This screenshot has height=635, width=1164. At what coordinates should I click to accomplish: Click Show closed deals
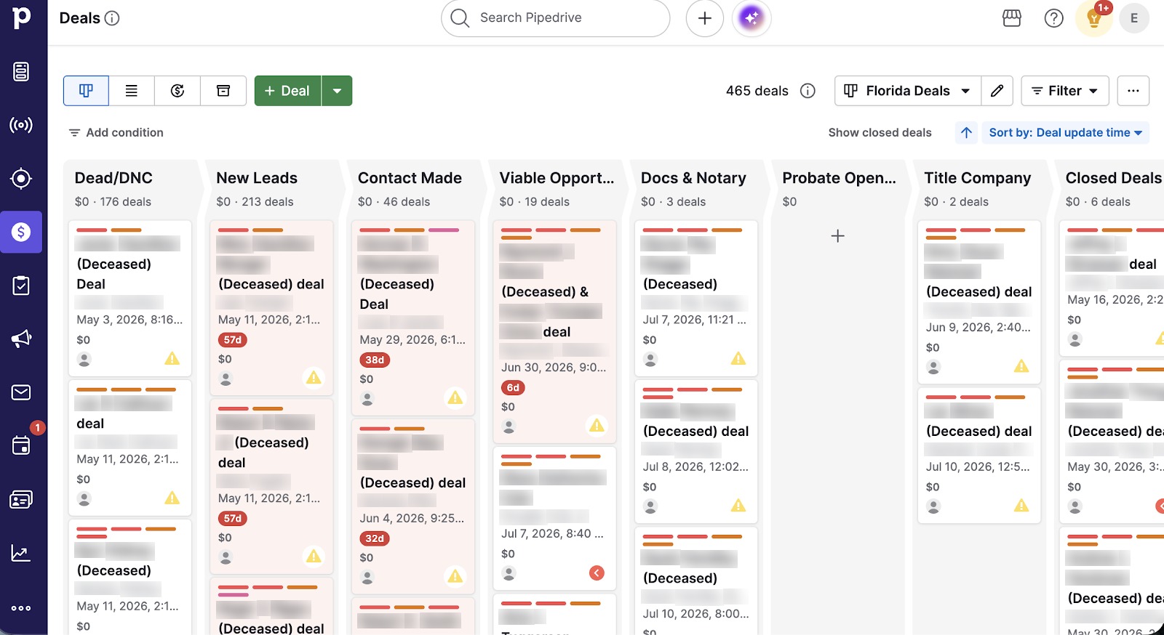[x=880, y=132]
